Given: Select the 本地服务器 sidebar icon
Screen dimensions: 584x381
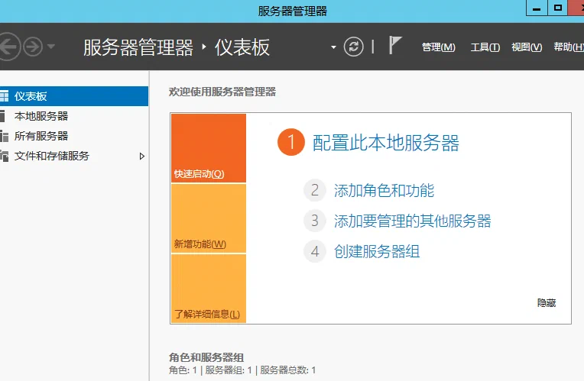Looking at the screenshot, I should (x=2, y=116).
